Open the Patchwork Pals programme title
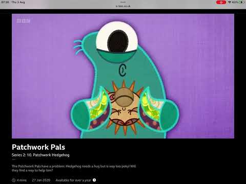 [x=38, y=147]
